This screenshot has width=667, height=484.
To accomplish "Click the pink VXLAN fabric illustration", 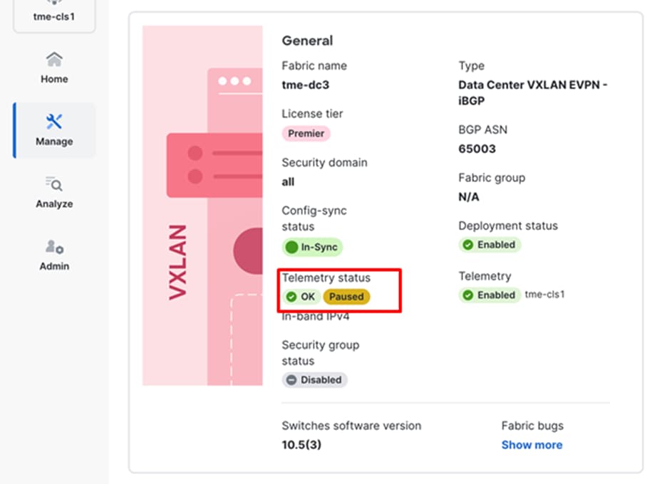I will coord(203,206).
